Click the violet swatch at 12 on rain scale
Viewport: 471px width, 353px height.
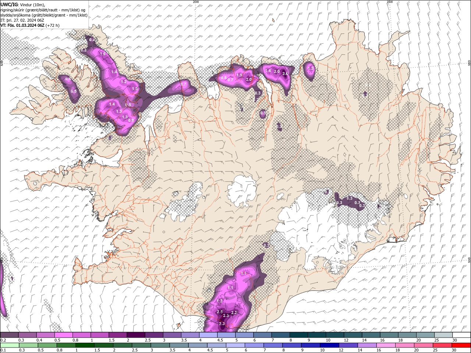[348, 345]
